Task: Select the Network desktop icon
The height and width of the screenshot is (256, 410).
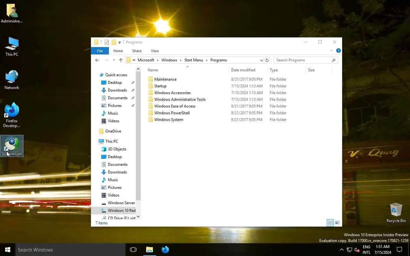Action: (12, 80)
